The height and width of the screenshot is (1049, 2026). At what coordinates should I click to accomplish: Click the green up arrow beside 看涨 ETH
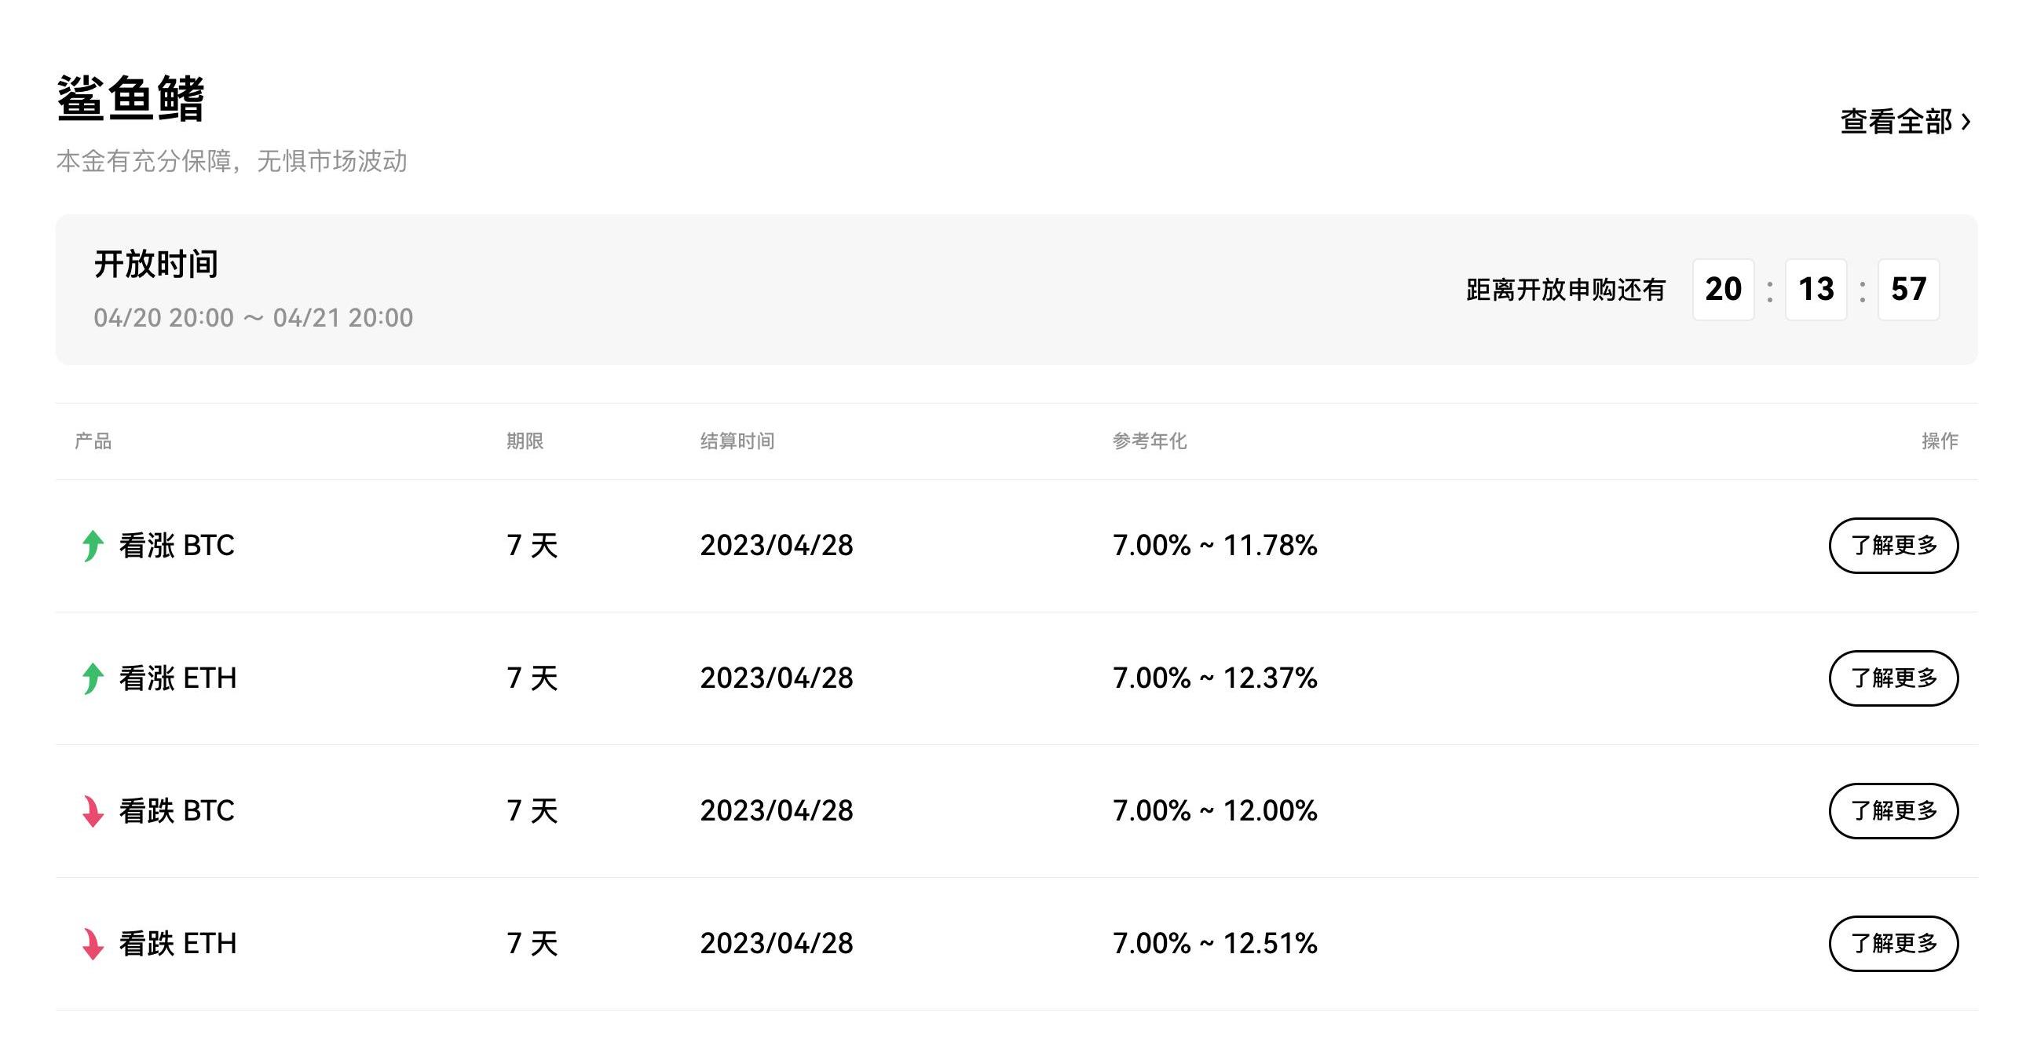[x=93, y=678]
